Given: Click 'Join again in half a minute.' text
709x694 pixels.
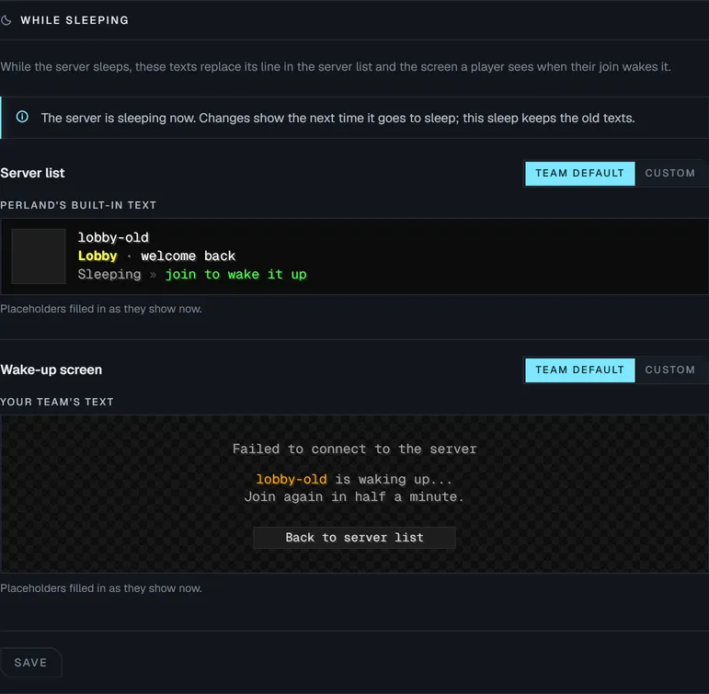Looking at the screenshot, I should pos(354,497).
